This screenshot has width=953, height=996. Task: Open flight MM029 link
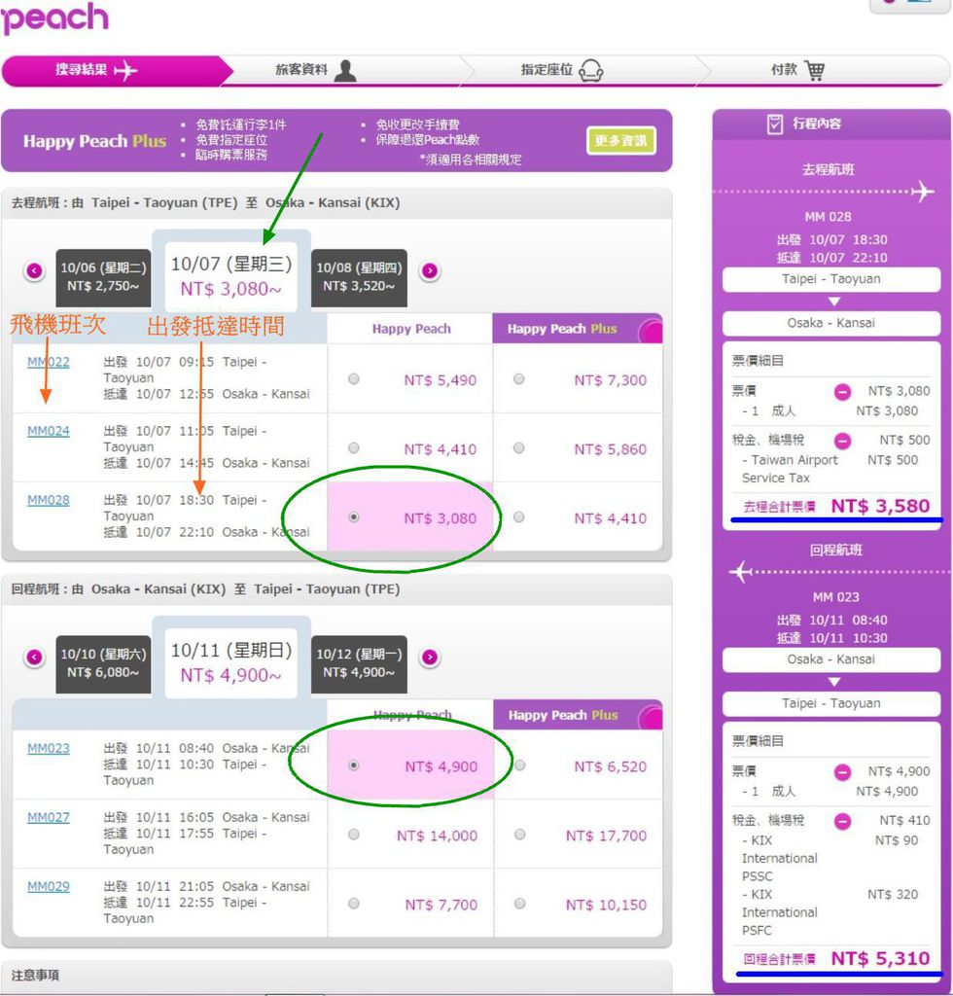coord(49,887)
